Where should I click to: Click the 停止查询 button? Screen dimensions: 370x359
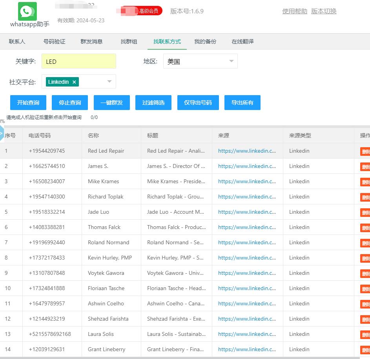[x=70, y=103]
